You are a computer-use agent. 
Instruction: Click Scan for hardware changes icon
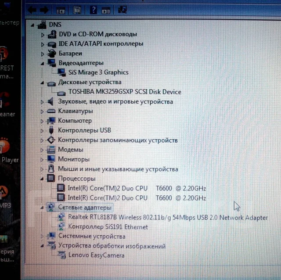122,10
